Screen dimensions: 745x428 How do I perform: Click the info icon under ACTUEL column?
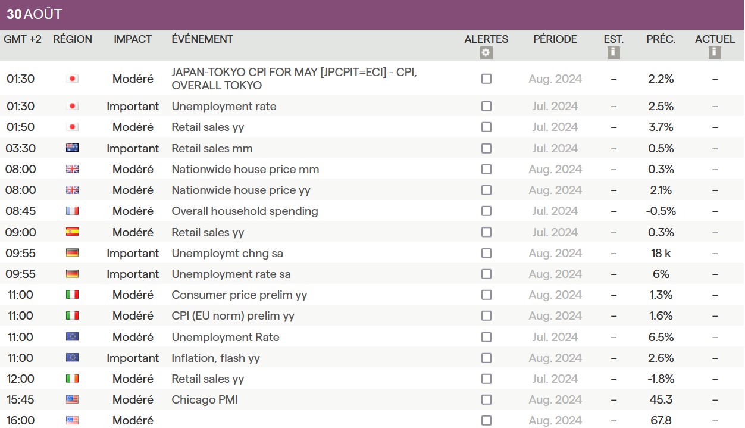(715, 53)
